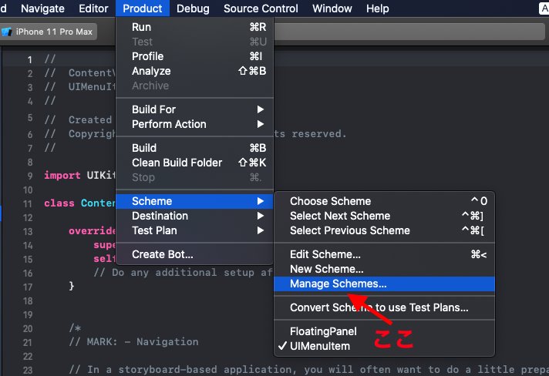Click iPhone 11 Pro Max device icon

coord(7,32)
